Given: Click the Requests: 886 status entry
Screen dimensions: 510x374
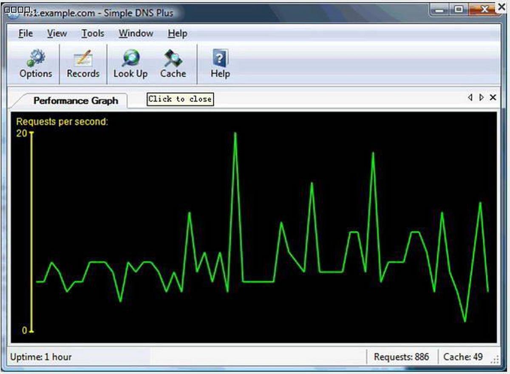Looking at the screenshot, I should [x=402, y=357].
